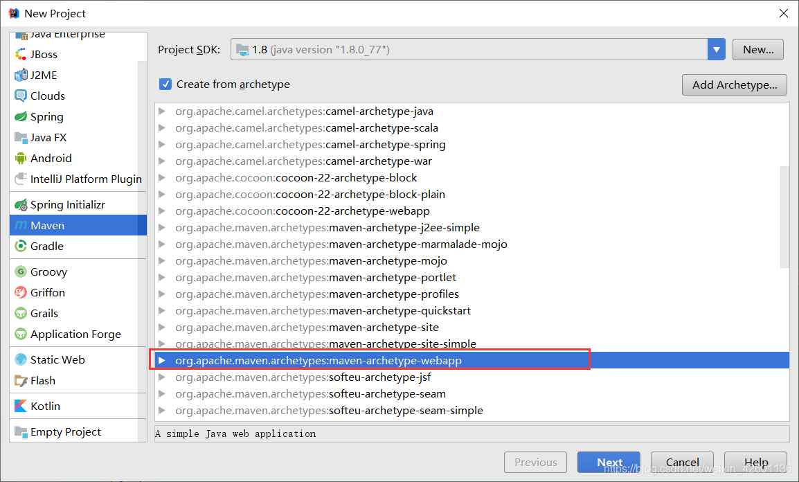
Task: Pick the Grails icon
Action: (21, 313)
